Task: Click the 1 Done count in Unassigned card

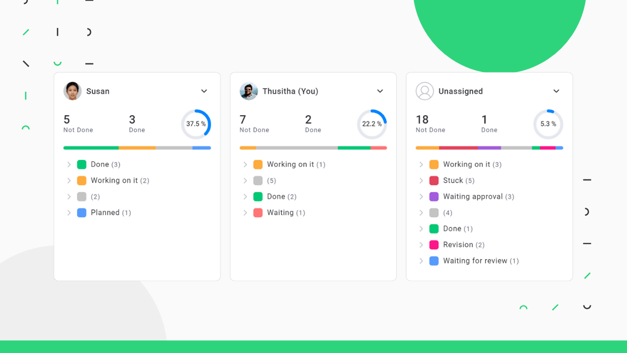Action: (x=489, y=124)
